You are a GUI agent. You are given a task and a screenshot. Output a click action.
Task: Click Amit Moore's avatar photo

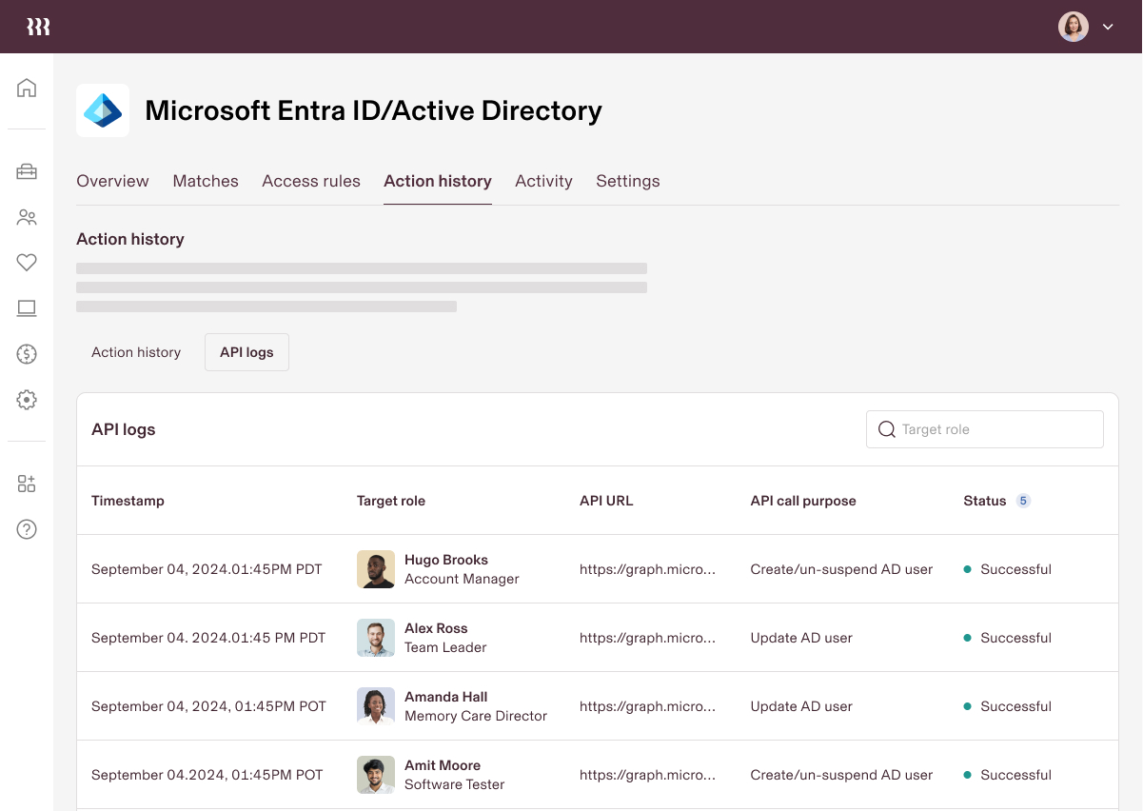pos(376,775)
